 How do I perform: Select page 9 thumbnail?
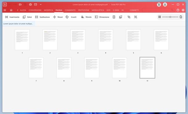92,68
